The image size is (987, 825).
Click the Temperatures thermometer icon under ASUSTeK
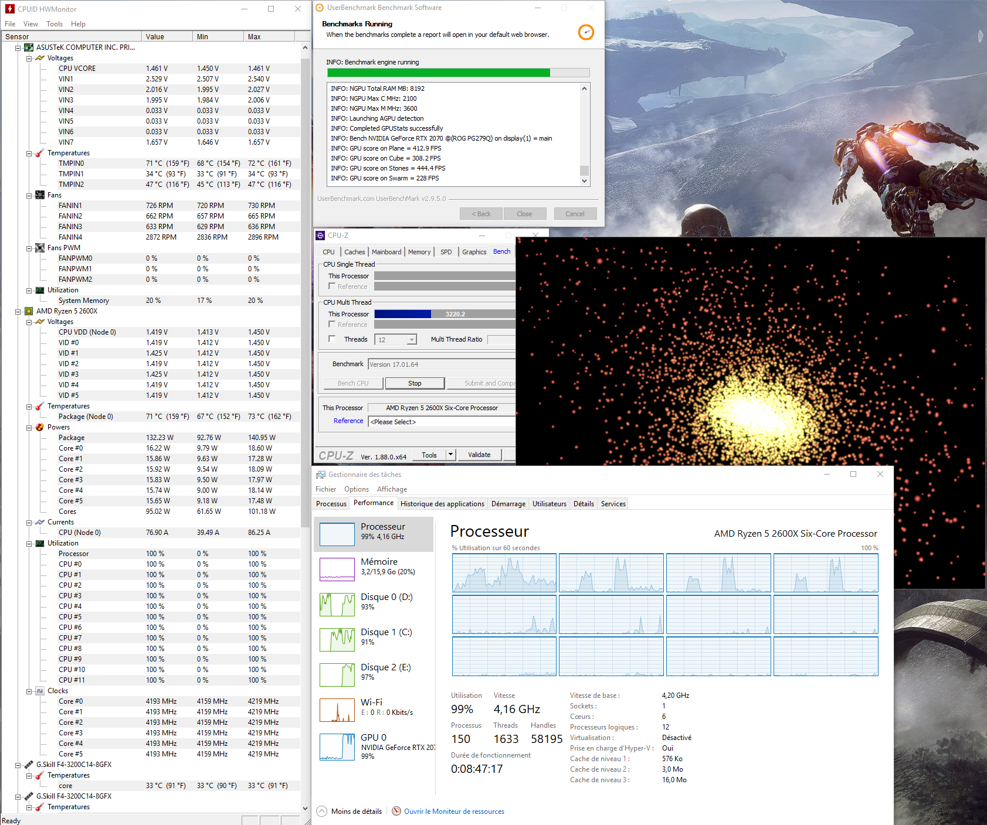coord(40,153)
